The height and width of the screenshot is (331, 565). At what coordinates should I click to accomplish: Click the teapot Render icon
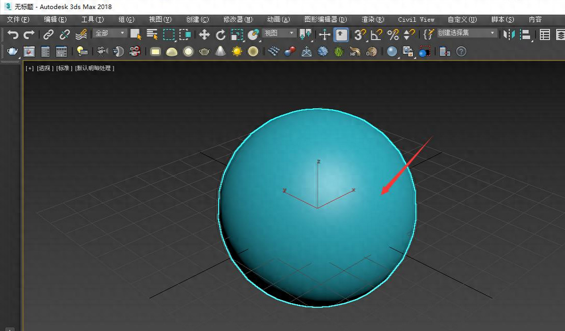click(x=13, y=51)
